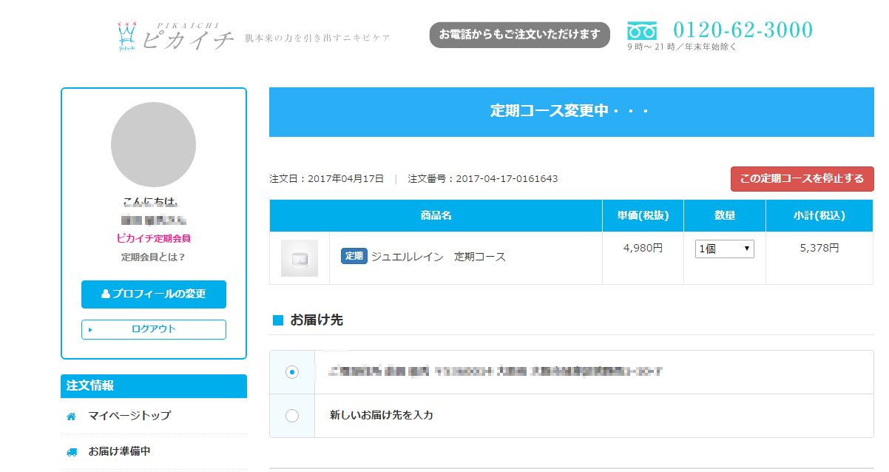Viewport: 889px width, 472px height.
Task: Click the home icon beside マイページトップ
Action: click(x=72, y=417)
